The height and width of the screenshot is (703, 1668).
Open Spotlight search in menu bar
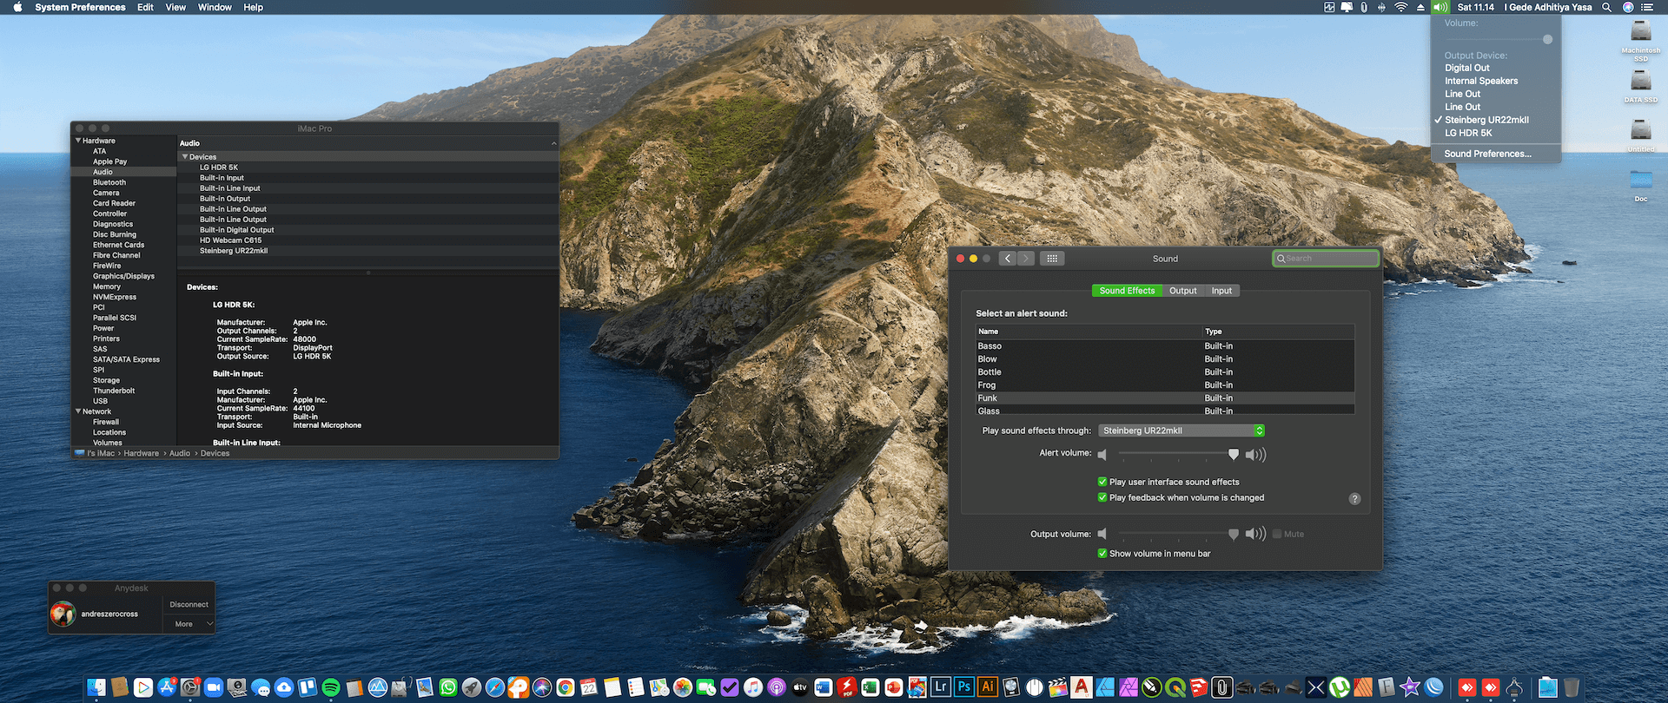point(1606,7)
